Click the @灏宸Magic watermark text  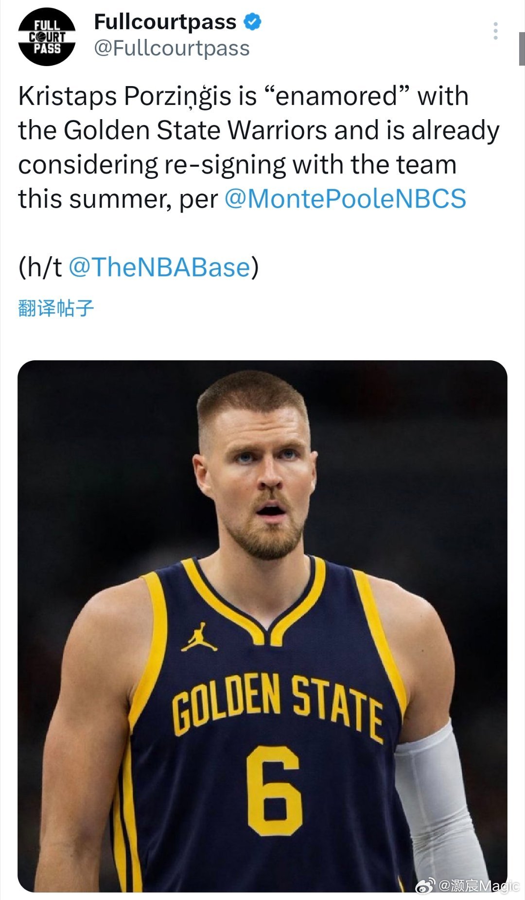(479, 885)
